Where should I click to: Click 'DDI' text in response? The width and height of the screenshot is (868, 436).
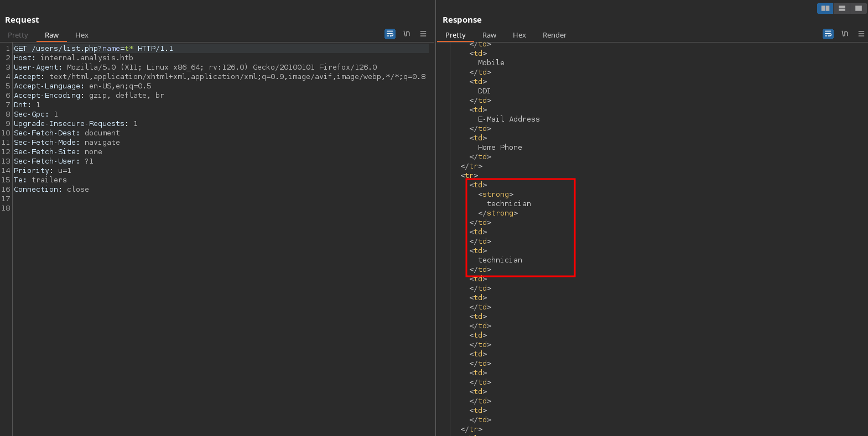485,91
